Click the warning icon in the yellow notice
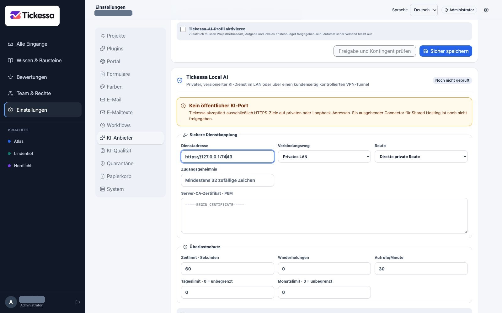The height and width of the screenshot is (313, 502). click(x=183, y=106)
